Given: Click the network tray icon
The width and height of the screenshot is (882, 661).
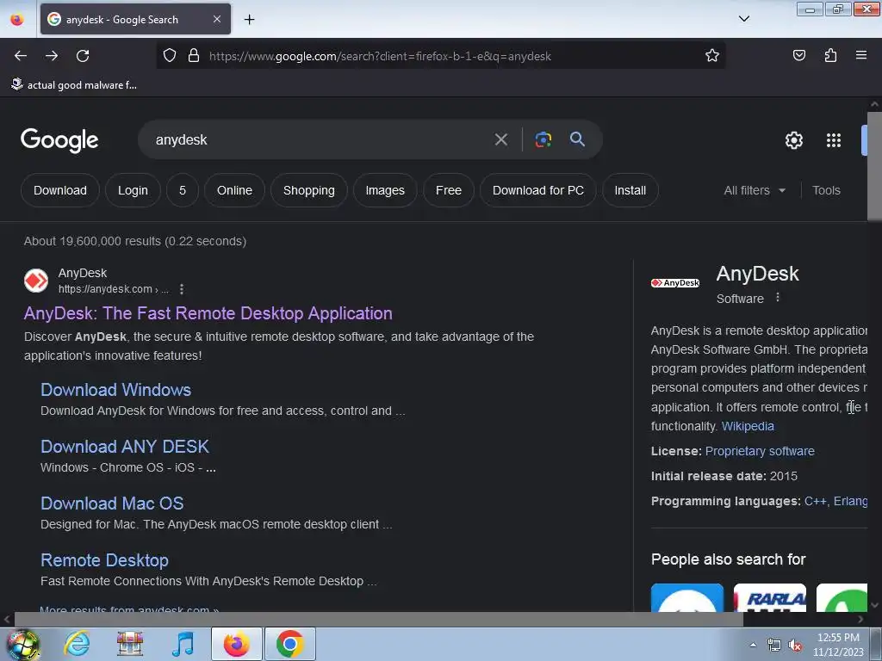Looking at the screenshot, I should [774, 646].
